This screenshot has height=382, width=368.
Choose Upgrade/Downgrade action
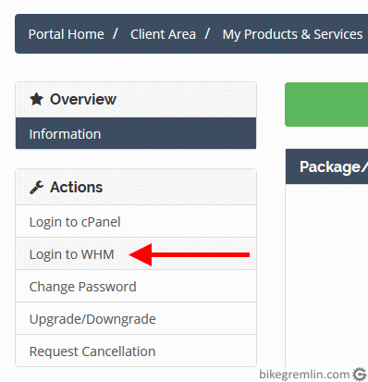pos(136,319)
